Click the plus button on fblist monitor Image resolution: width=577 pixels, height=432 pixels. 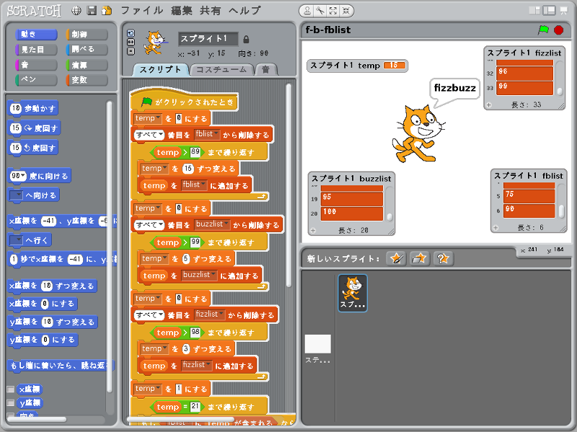point(495,228)
